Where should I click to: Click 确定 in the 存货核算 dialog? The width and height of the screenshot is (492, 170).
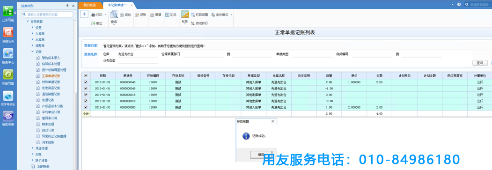point(261,155)
